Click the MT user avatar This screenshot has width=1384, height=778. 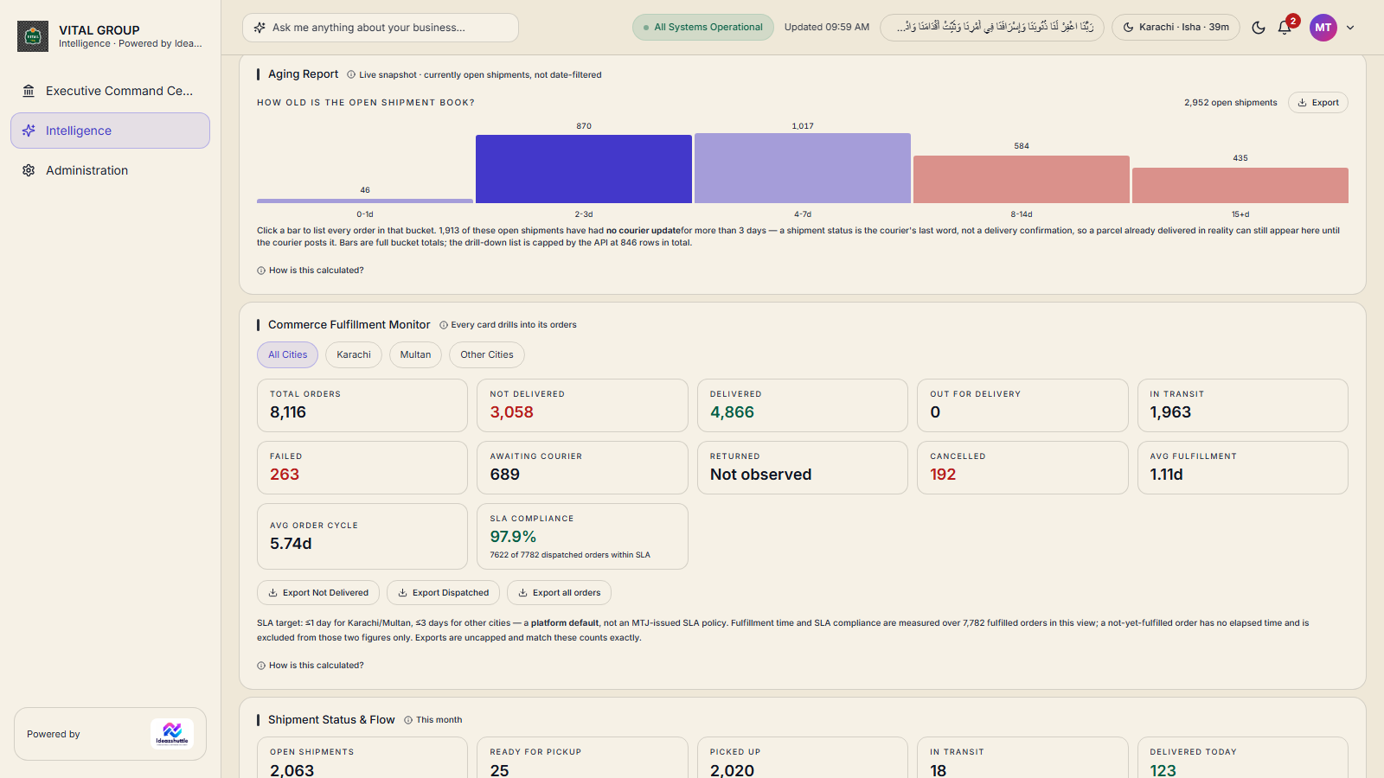click(x=1323, y=28)
